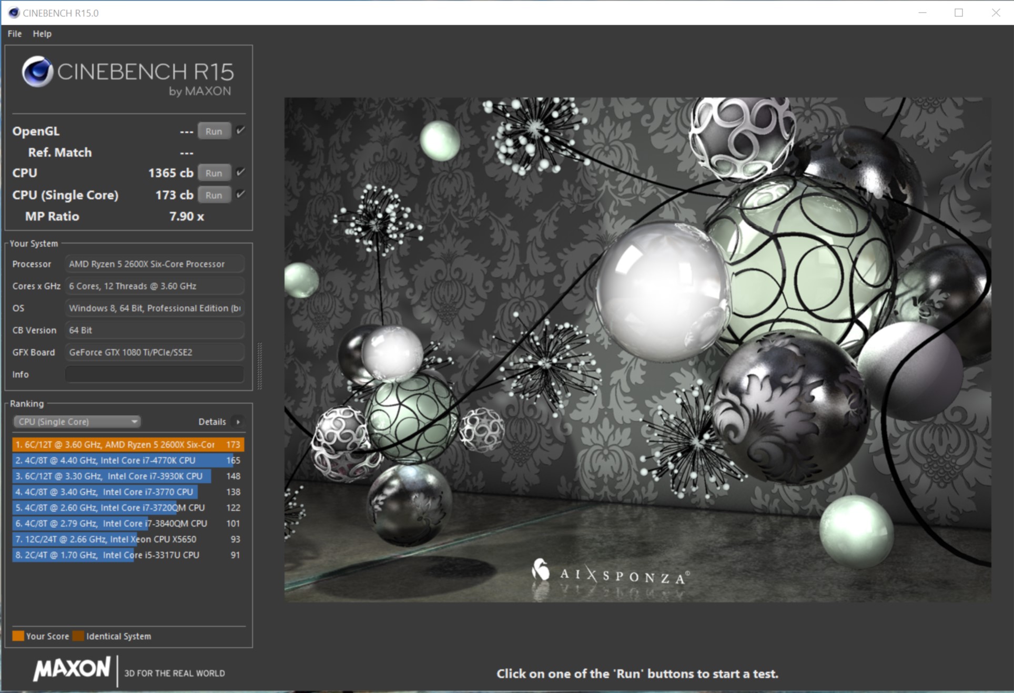Run the OpenGL benchmark
Image resolution: width=1014 pixels, height=693 pixels.
[x=214, y=131]
